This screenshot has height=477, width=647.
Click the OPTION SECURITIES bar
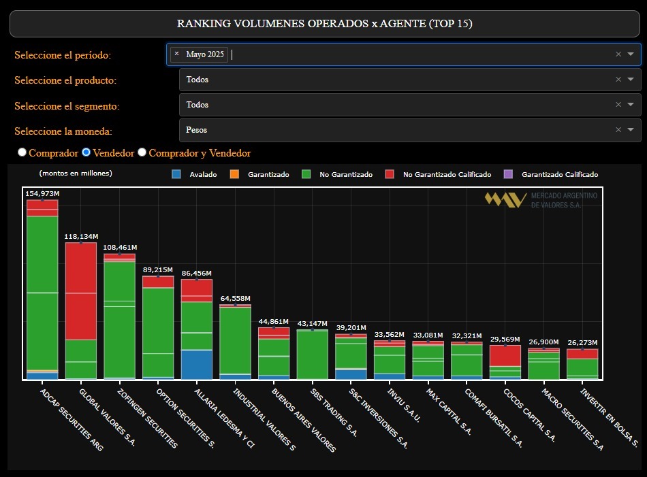158,328
